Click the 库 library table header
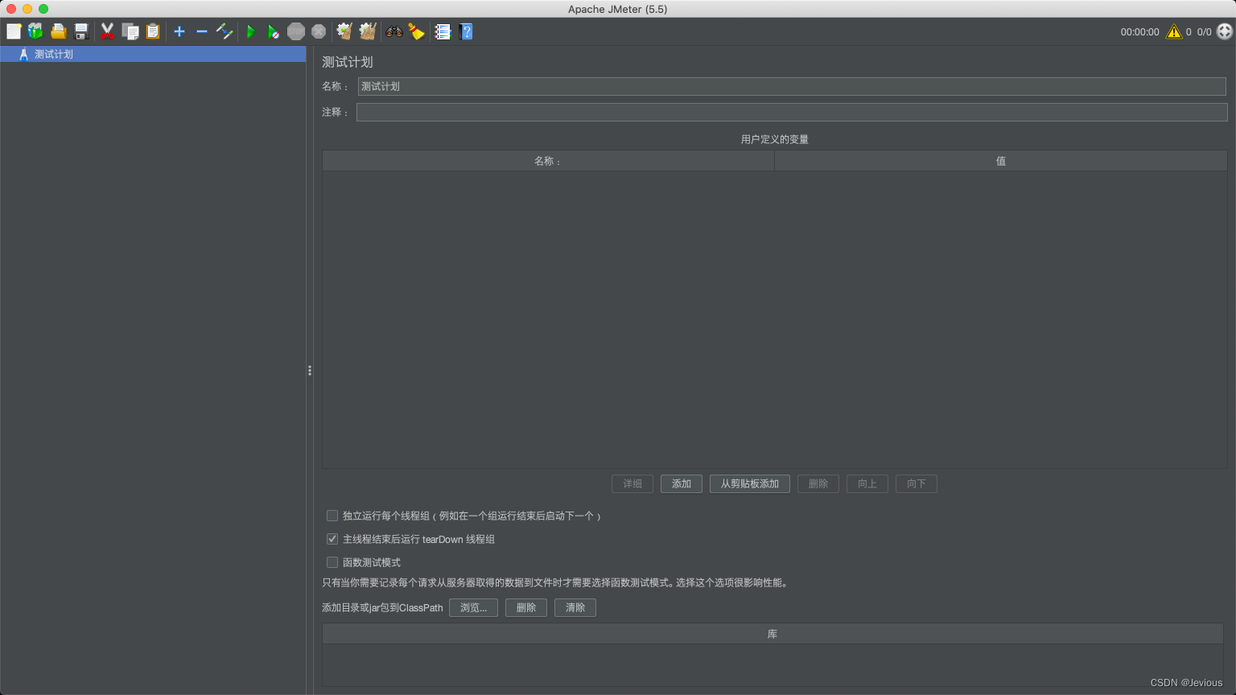Viewport: 1236px width, 695px height. coord(772,634)
